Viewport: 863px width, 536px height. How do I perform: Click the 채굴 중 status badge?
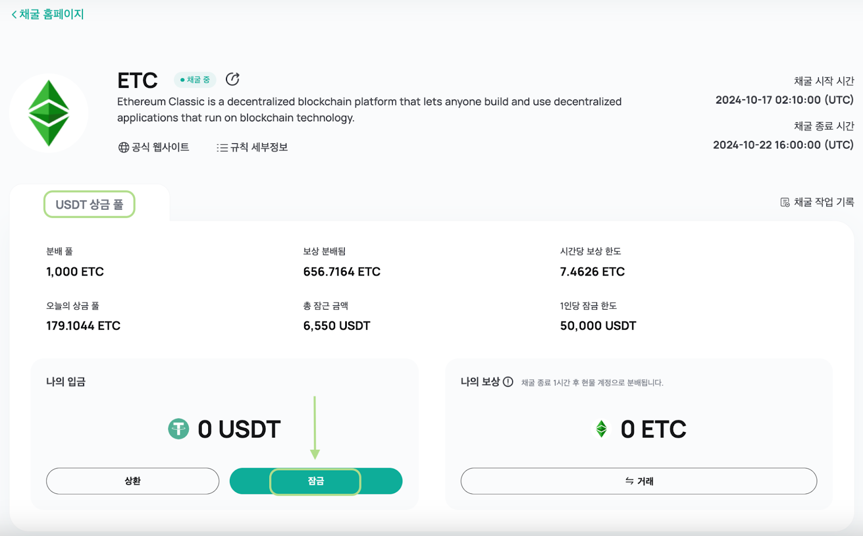pos(194,79)
